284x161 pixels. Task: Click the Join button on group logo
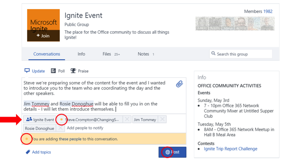point(43,36)
